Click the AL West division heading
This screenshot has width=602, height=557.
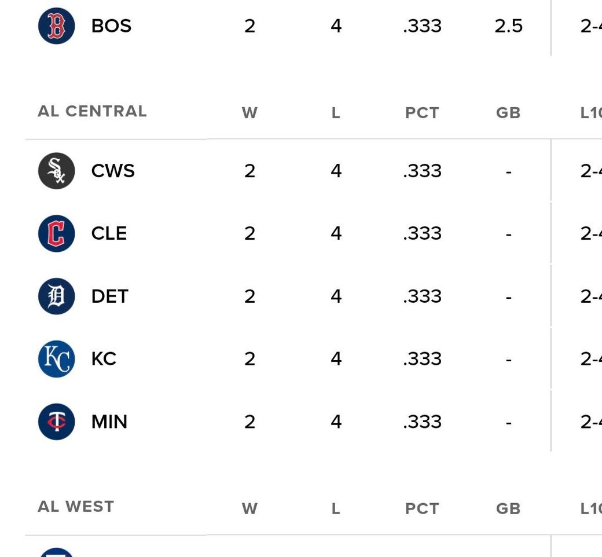76,507
